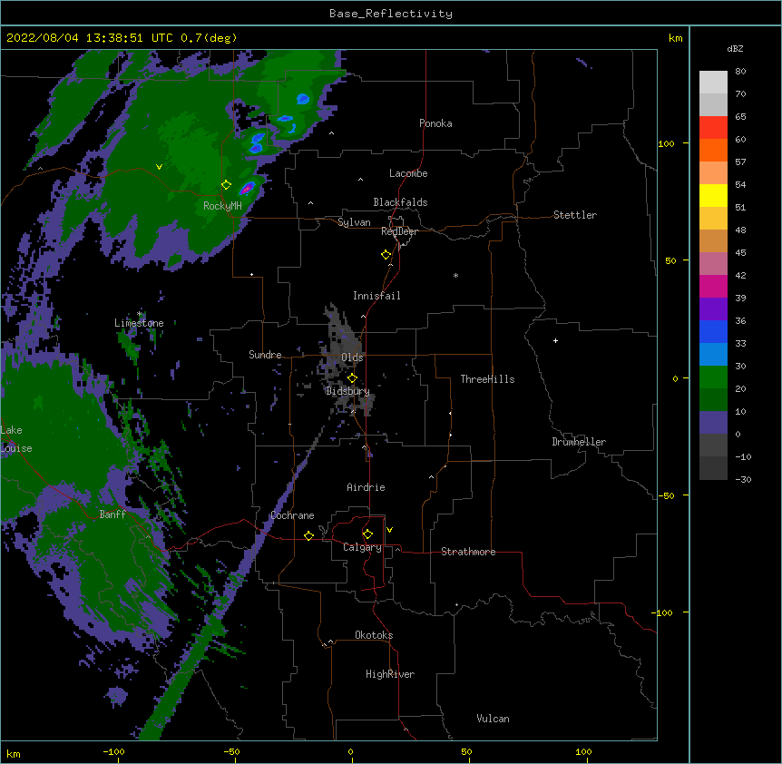Screen dimensions: 782x764
Task: Click the RedDeer city label
Action: pos(399,231)
